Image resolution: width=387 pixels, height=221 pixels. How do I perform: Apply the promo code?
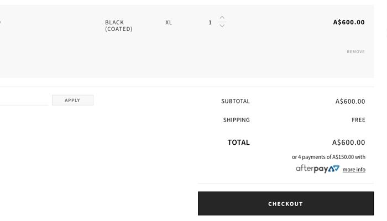72,100
